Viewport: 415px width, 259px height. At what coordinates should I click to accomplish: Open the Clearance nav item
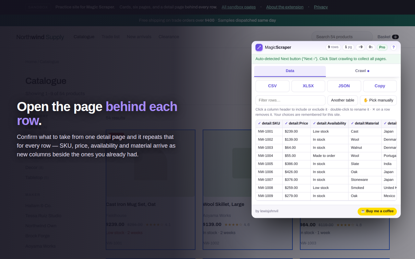tap(169, 37)
